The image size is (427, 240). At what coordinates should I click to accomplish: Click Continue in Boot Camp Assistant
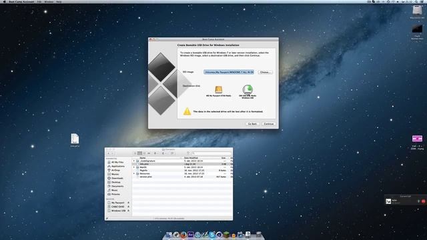tap(268, 124)
